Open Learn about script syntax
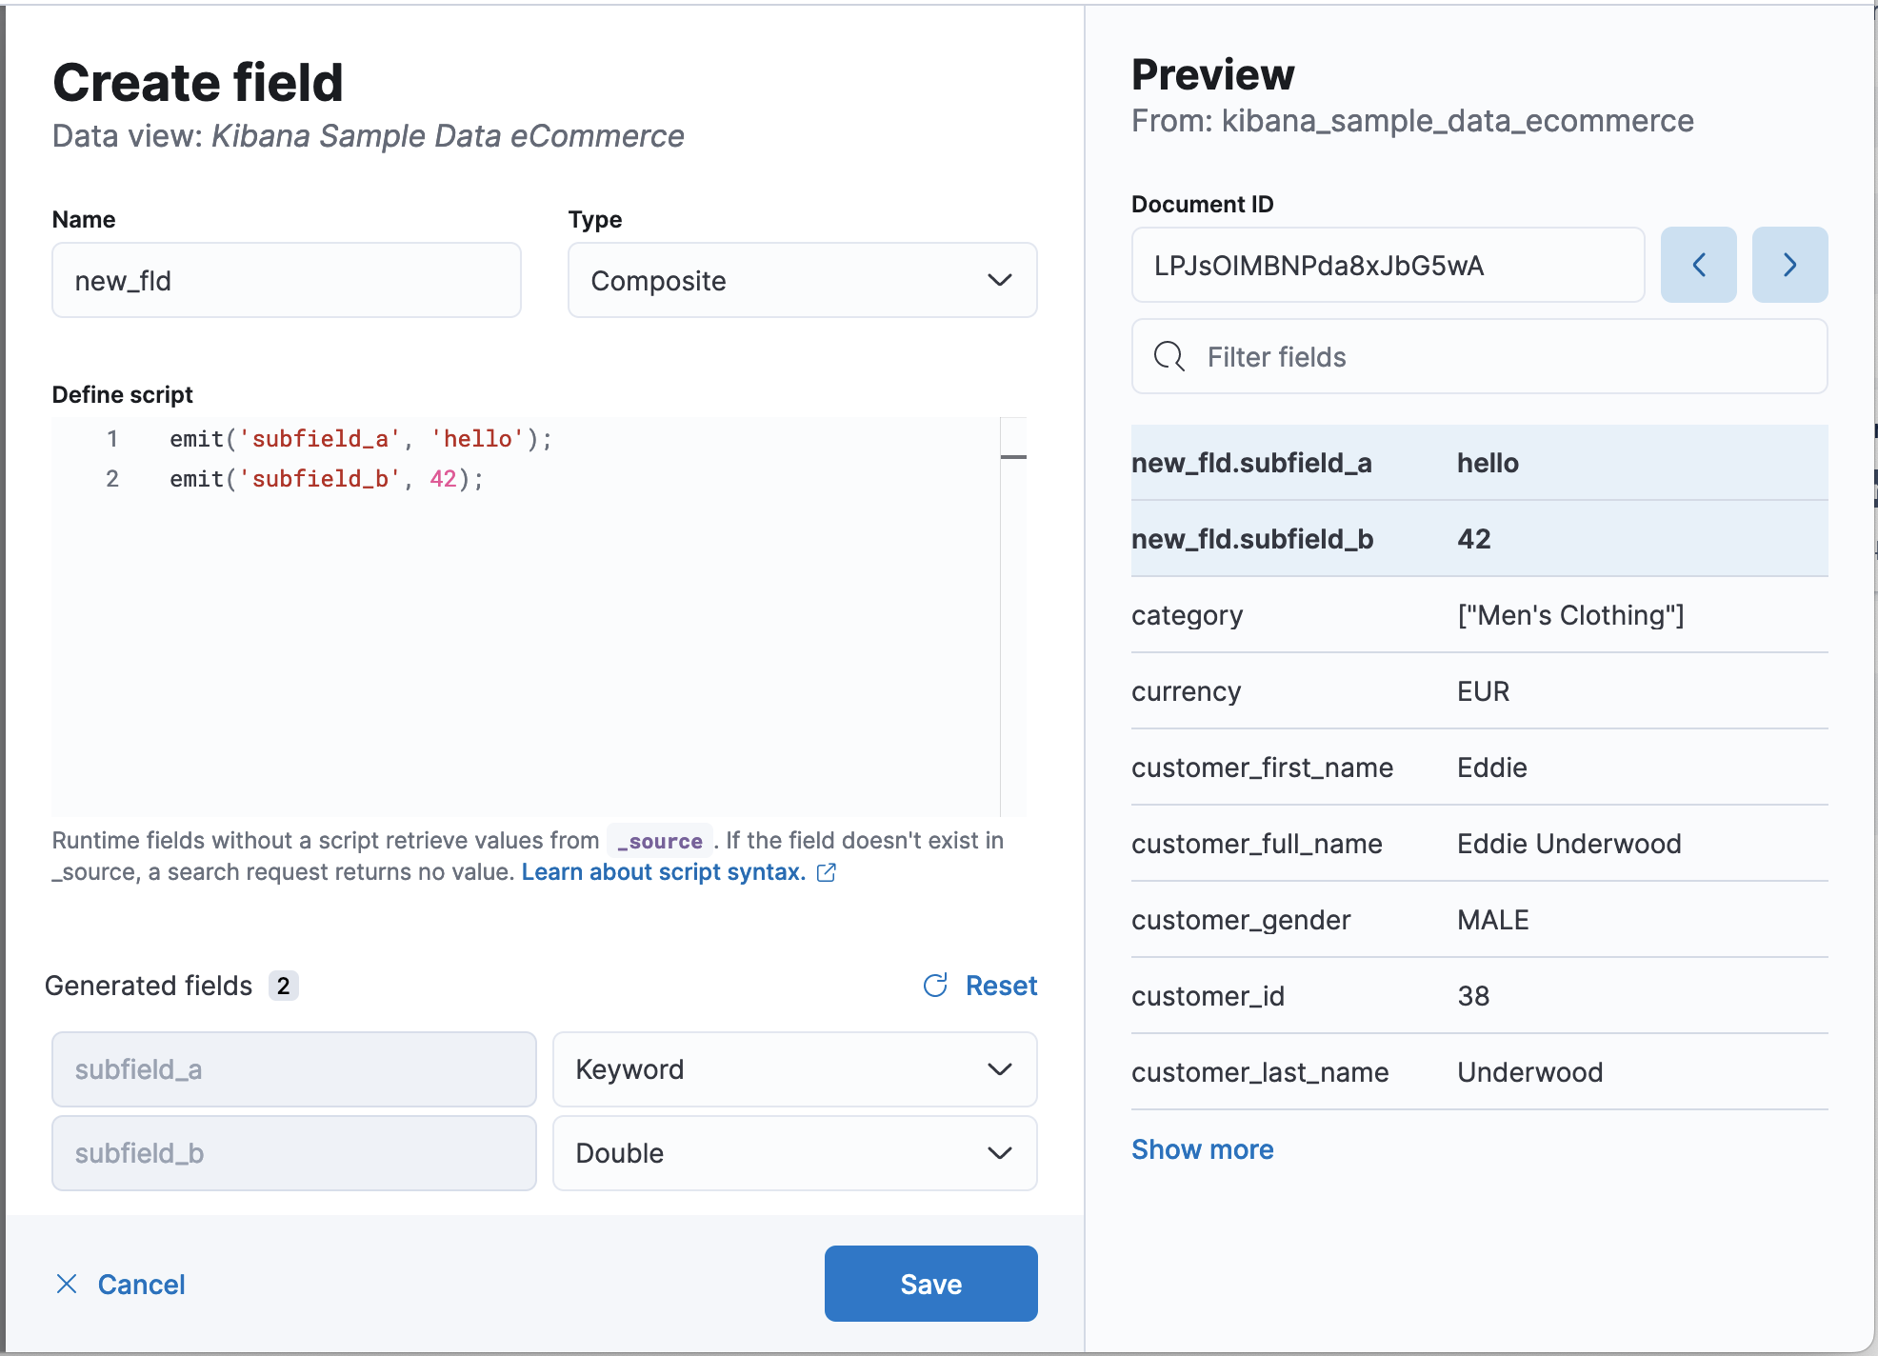The image size is (1878, 1356). tap(664, 871)
